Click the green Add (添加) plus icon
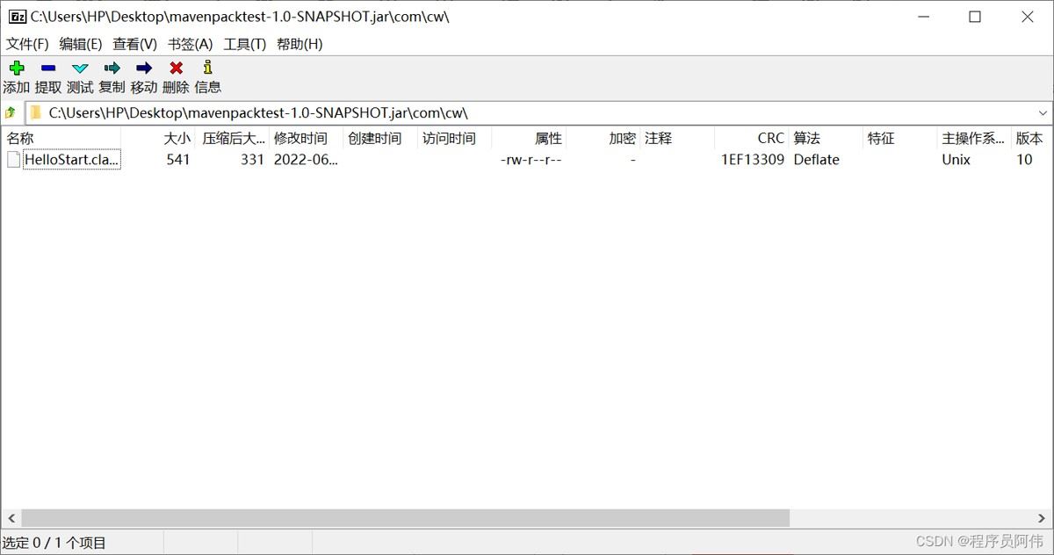The height and width of the screenshot is (555, 1054). click(16, 68)
